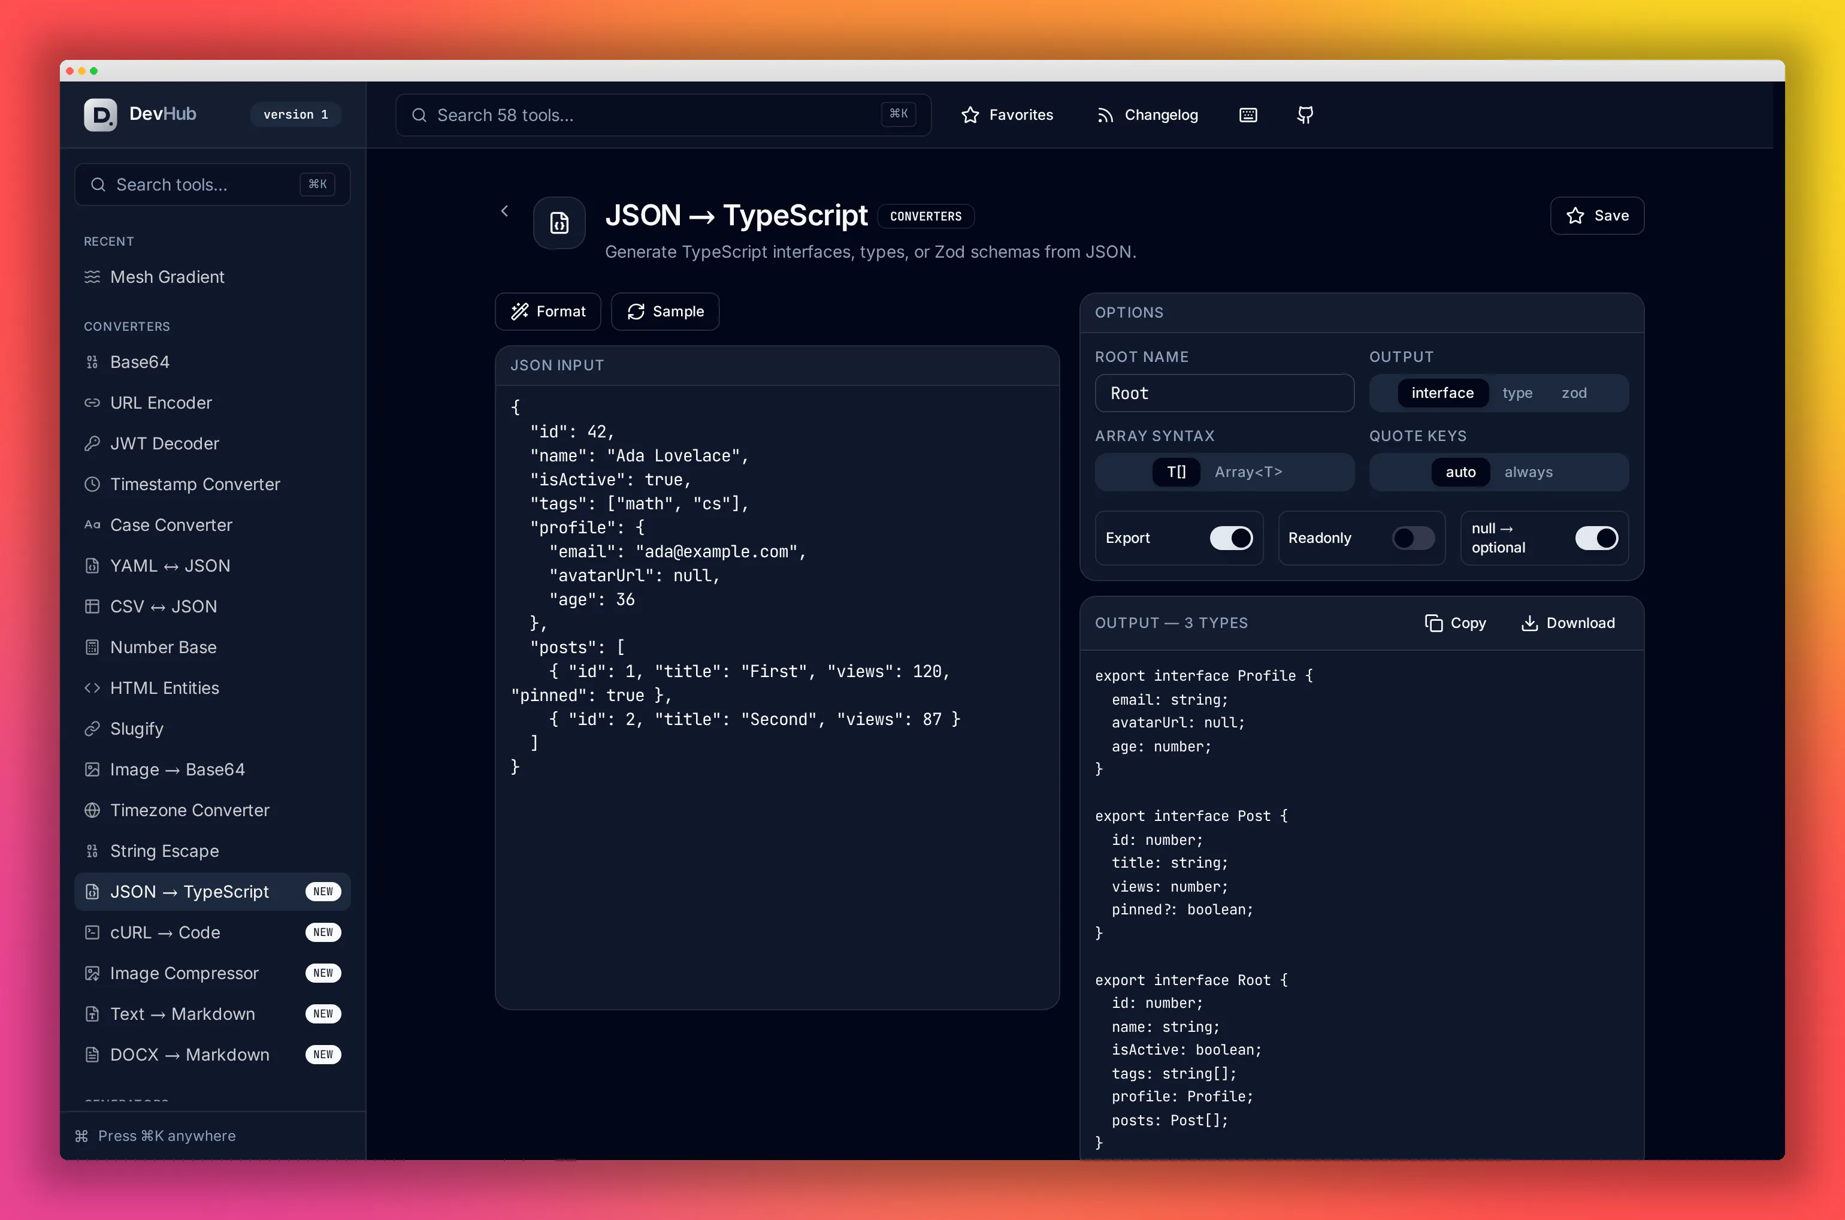The height and width of the screenshot is (1220, 1845).
Task: Open Mesh Gradient from recent list
Action: (212, 277)
